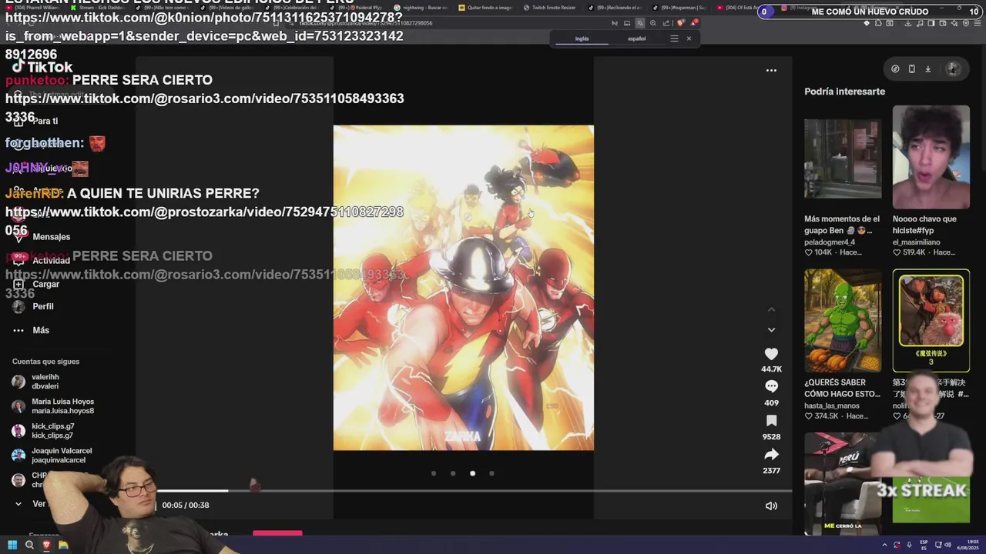Click the Brave shields lion icon

pos(680,23)
